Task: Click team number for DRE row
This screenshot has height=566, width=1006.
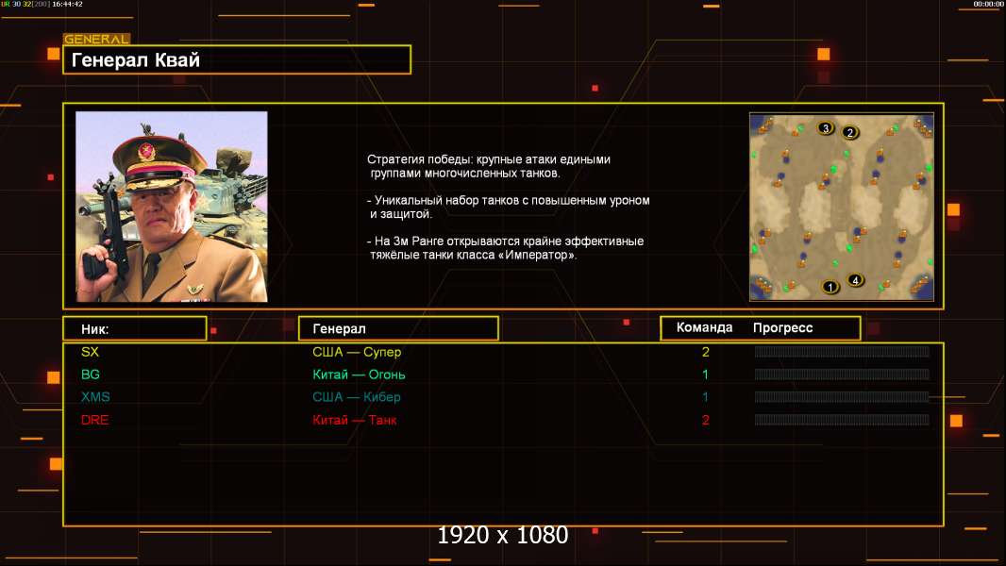Action: pos(706,420)
